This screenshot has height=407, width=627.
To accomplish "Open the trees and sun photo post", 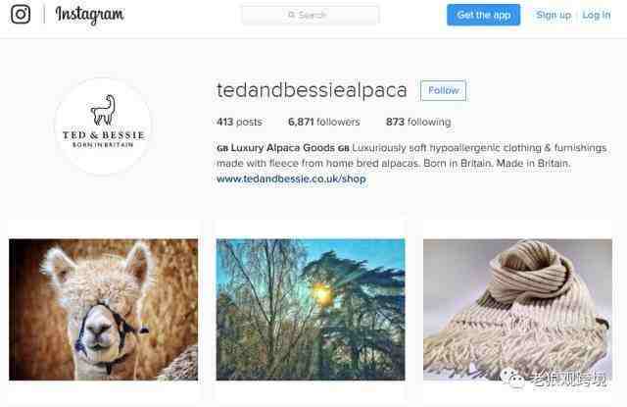I will (311, 309).
